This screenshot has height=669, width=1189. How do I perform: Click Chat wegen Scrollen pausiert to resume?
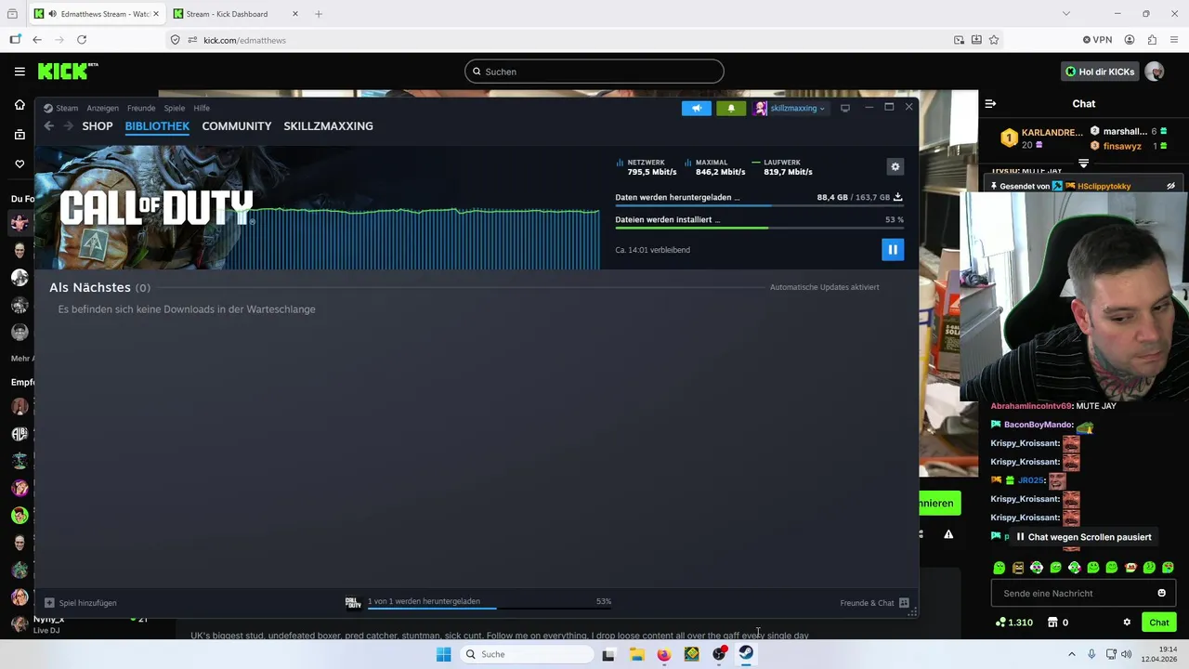point(1082,537)
